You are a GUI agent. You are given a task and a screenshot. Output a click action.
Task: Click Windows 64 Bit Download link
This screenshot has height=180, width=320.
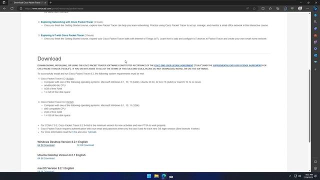click(46, 145)
